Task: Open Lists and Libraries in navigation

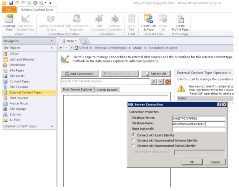Action: 22,59
